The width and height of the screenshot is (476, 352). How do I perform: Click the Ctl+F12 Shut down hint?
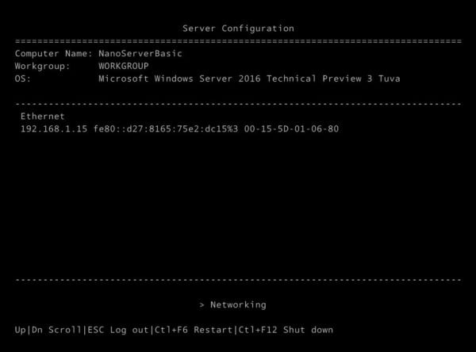[286, 330]
